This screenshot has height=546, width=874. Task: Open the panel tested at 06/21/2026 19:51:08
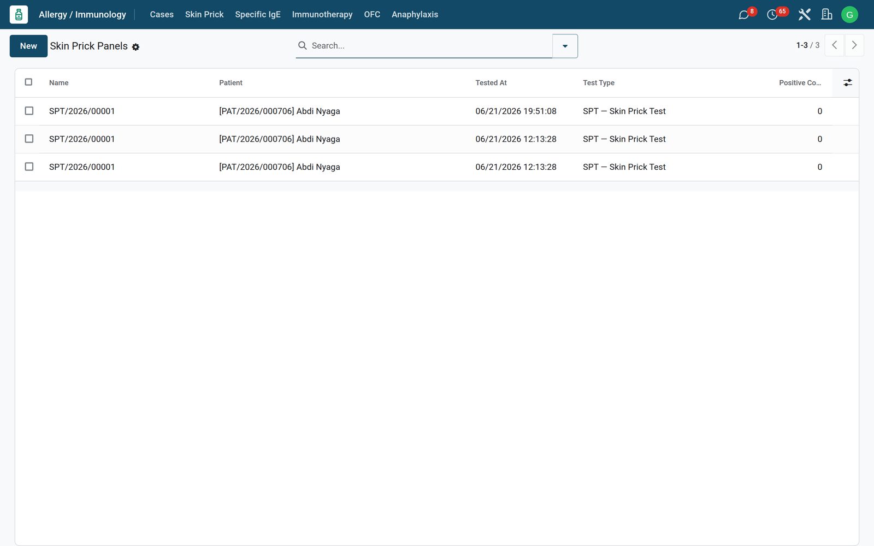[437, 111]
